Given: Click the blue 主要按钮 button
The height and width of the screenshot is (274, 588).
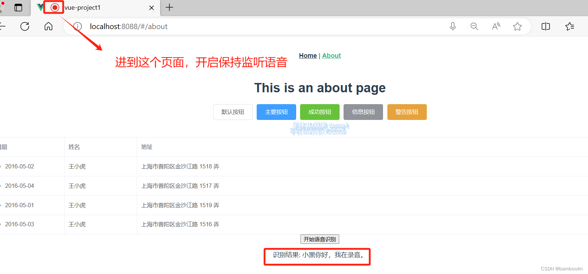Looking at the screenshot, I should pos(276,112).
